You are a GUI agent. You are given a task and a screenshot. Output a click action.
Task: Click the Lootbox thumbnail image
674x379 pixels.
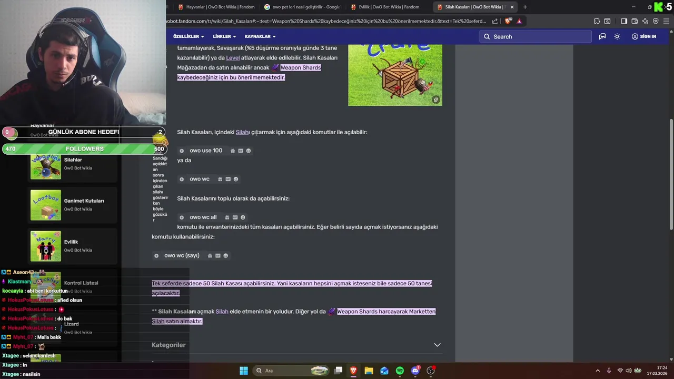(46, 205)
